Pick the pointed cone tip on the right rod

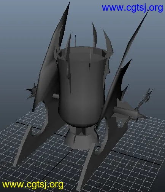pyautogui.click(x=143, y=116)
